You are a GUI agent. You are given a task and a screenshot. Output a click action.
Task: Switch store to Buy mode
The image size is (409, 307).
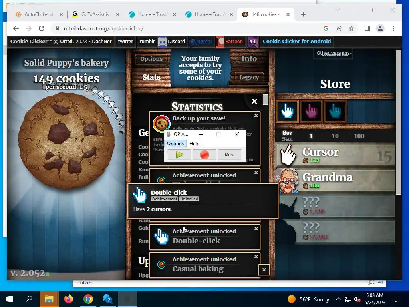click(x=287, y=133)
